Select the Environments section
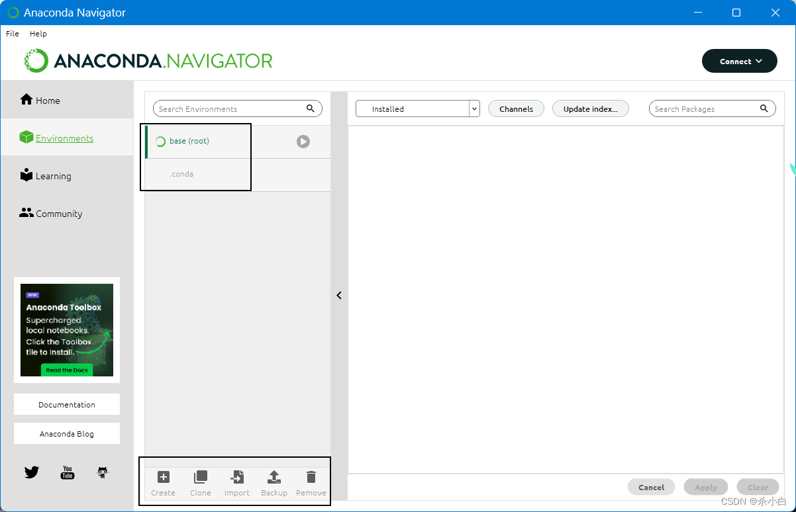The height and width of the screenshot is (512, 796). [x=67, y=138]
